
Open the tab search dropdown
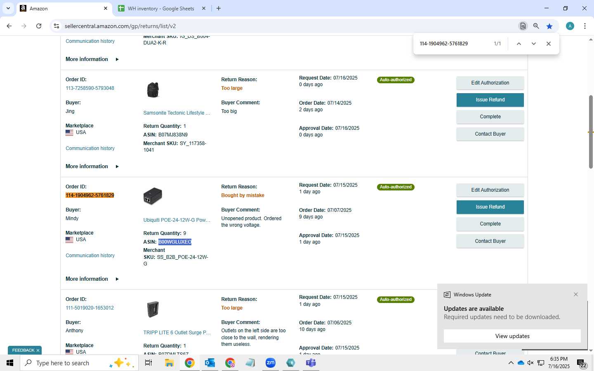(8, 8)
